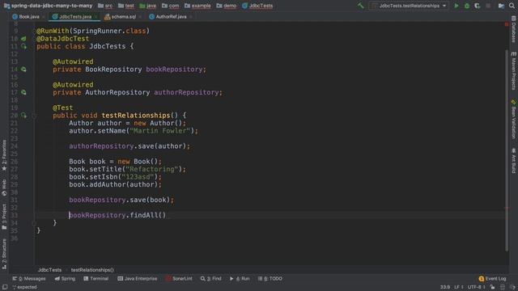
Task: Toggle tool window bars icon in bottom-left corner
Action: [4, 288]
